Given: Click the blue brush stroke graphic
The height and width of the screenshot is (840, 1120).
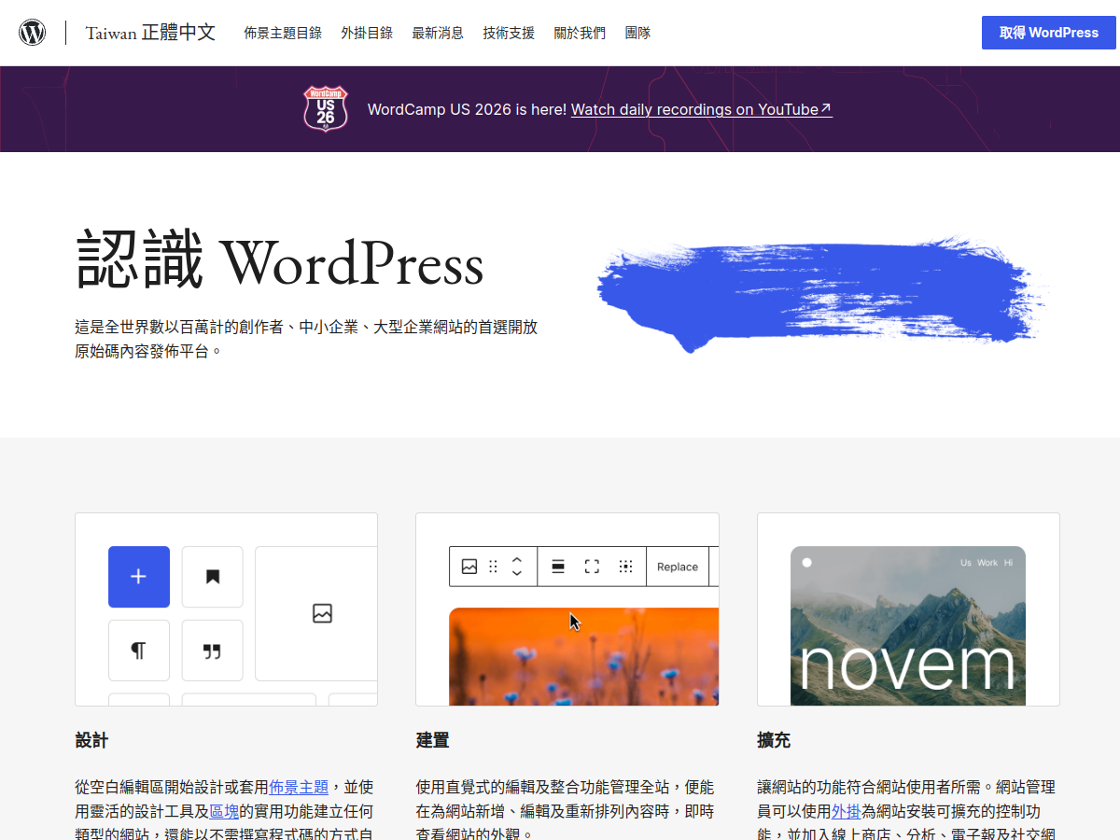Looking at the screenshot, I should pos(821,294).
